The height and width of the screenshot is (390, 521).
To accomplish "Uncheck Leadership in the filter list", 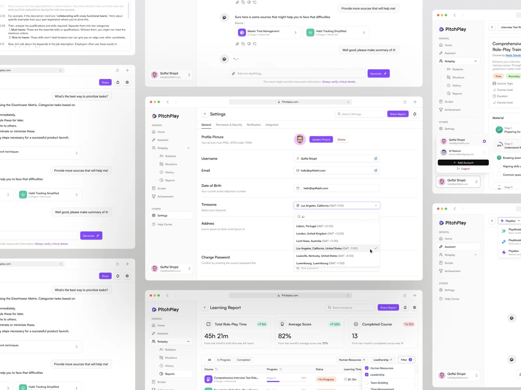I will (367, 375).
